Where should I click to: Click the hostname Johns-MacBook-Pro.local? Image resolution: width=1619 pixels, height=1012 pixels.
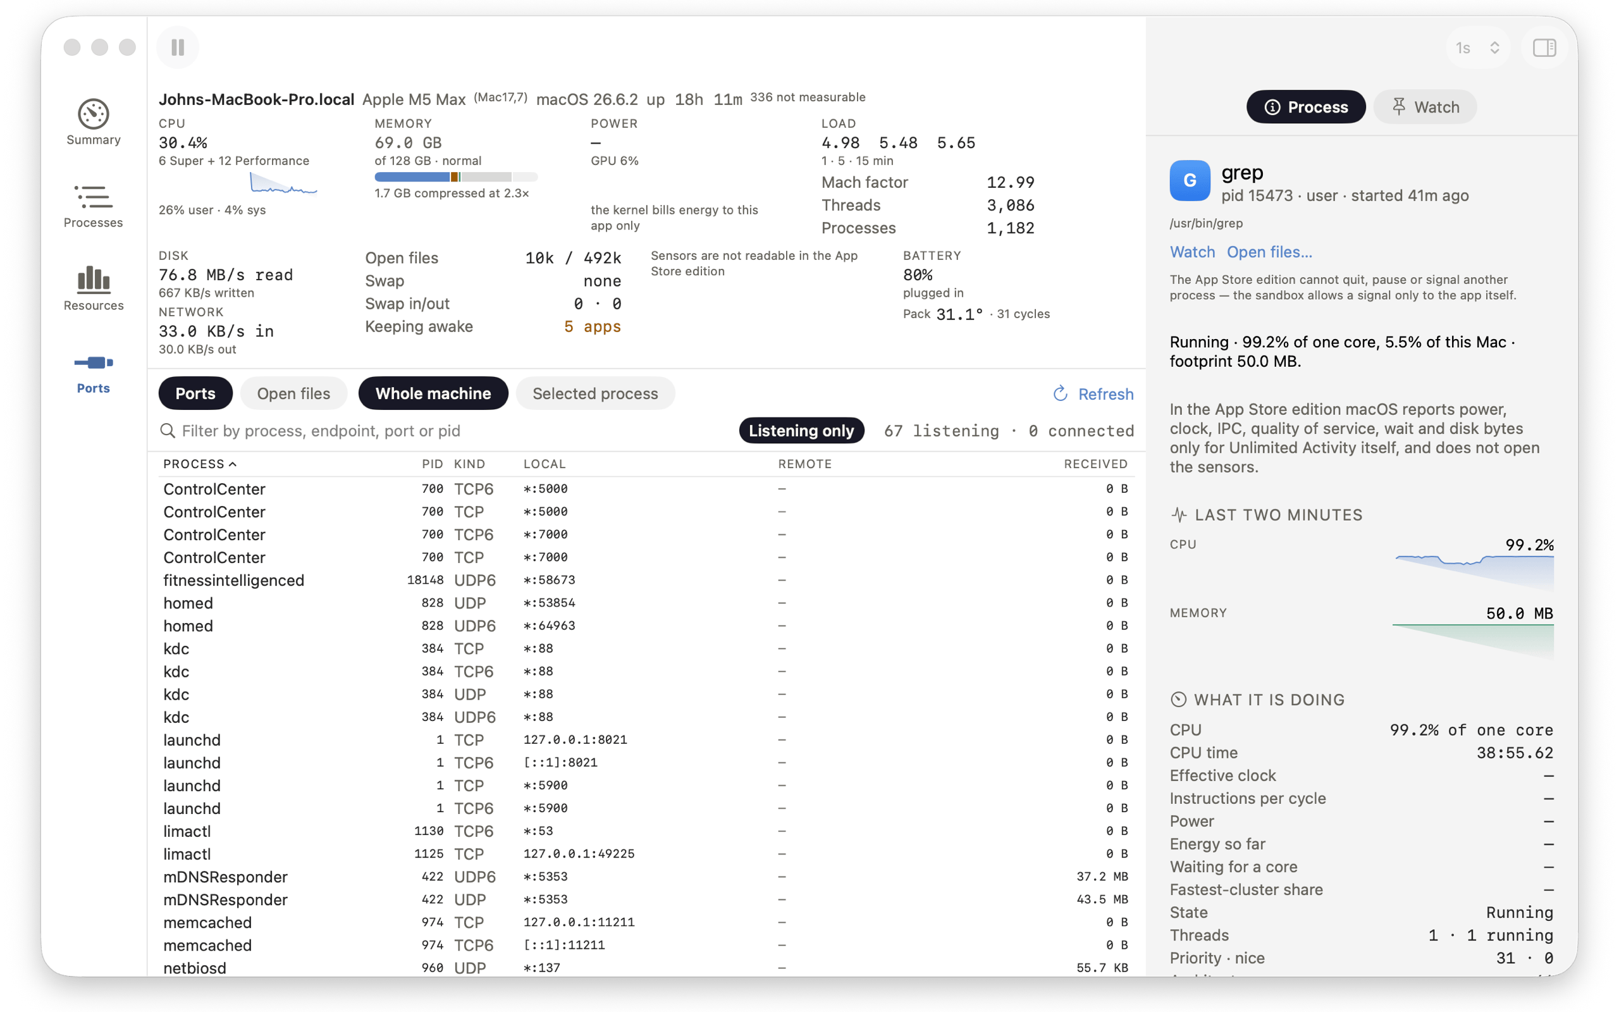point(256,99)
